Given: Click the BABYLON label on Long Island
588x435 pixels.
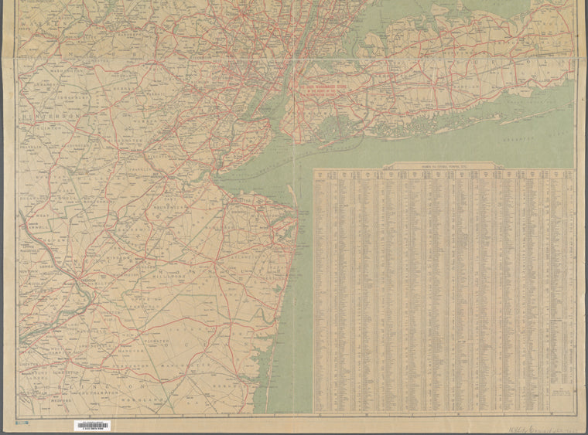Looking at the screenshot, I should coord(466,87).
